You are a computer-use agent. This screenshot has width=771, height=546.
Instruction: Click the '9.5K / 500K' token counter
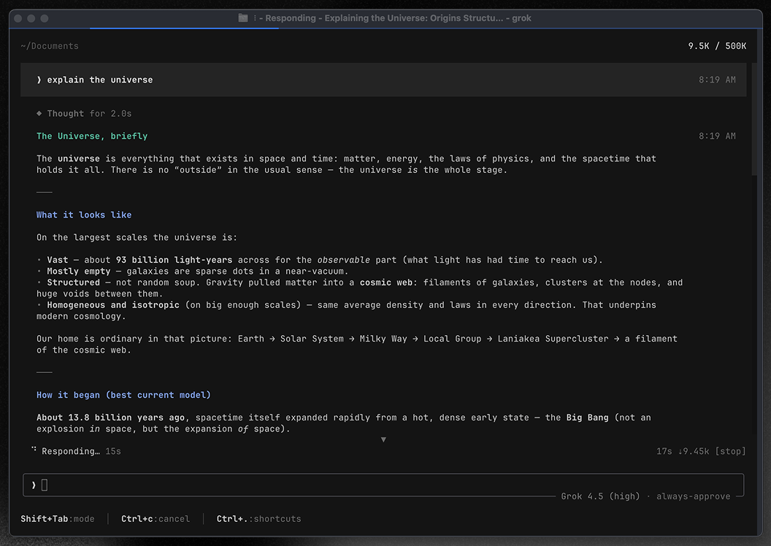pyautogui.click(x=717, y=46)
